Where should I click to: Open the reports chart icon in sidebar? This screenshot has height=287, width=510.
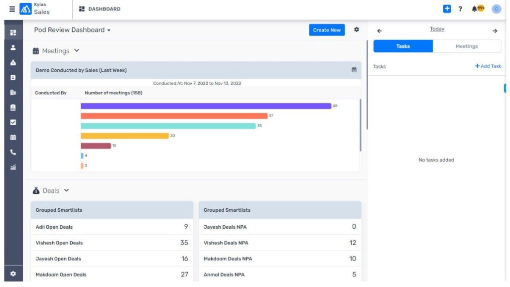pos(13,167)
